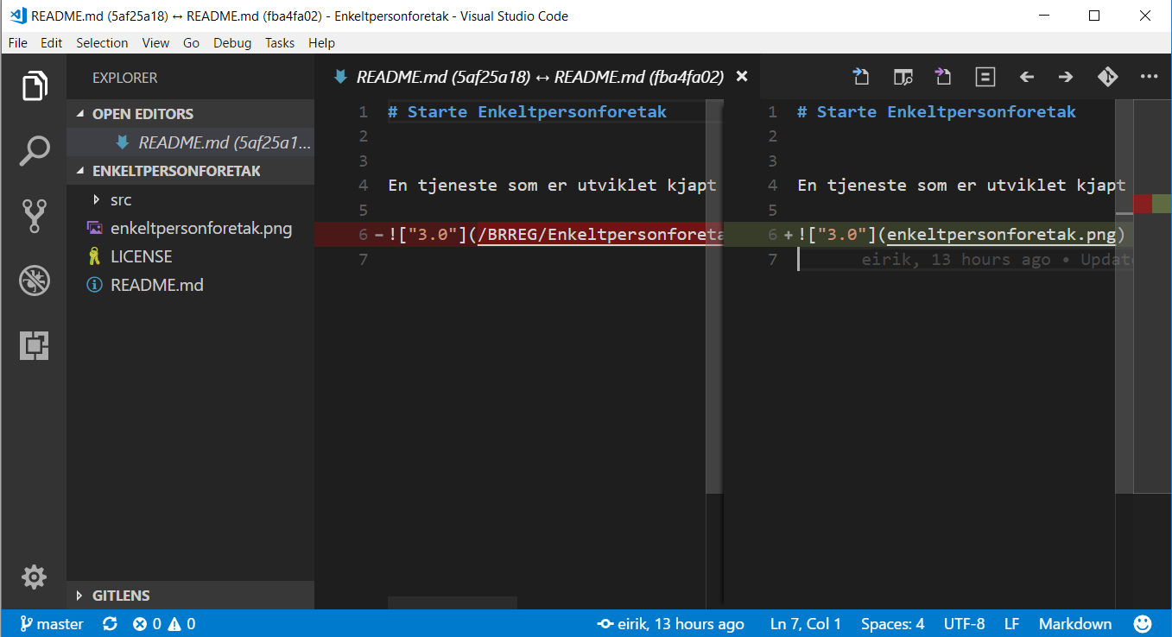The height and width of the screenshot is (637, 1172).
Task: Open the Selection menu
Action: [x=102, y=43]
